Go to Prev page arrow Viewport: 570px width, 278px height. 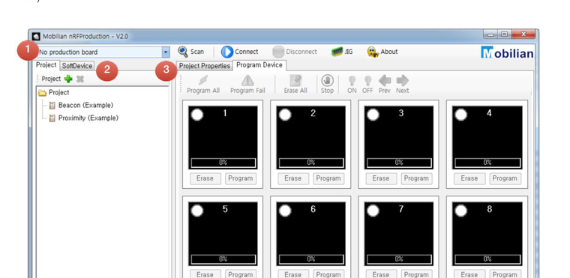(x=385, y=80)
